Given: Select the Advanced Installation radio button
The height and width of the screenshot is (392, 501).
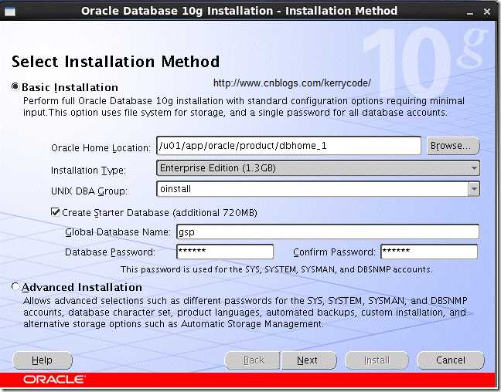Looking at the screenshot, I should click(15, 286).
